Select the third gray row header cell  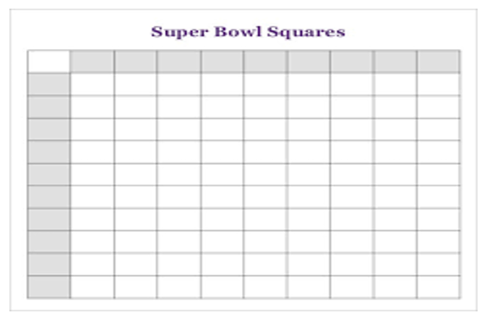(49, 130)
